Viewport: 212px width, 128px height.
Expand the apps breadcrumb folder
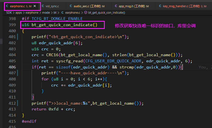pyautogui.click(x=19, y=13)
